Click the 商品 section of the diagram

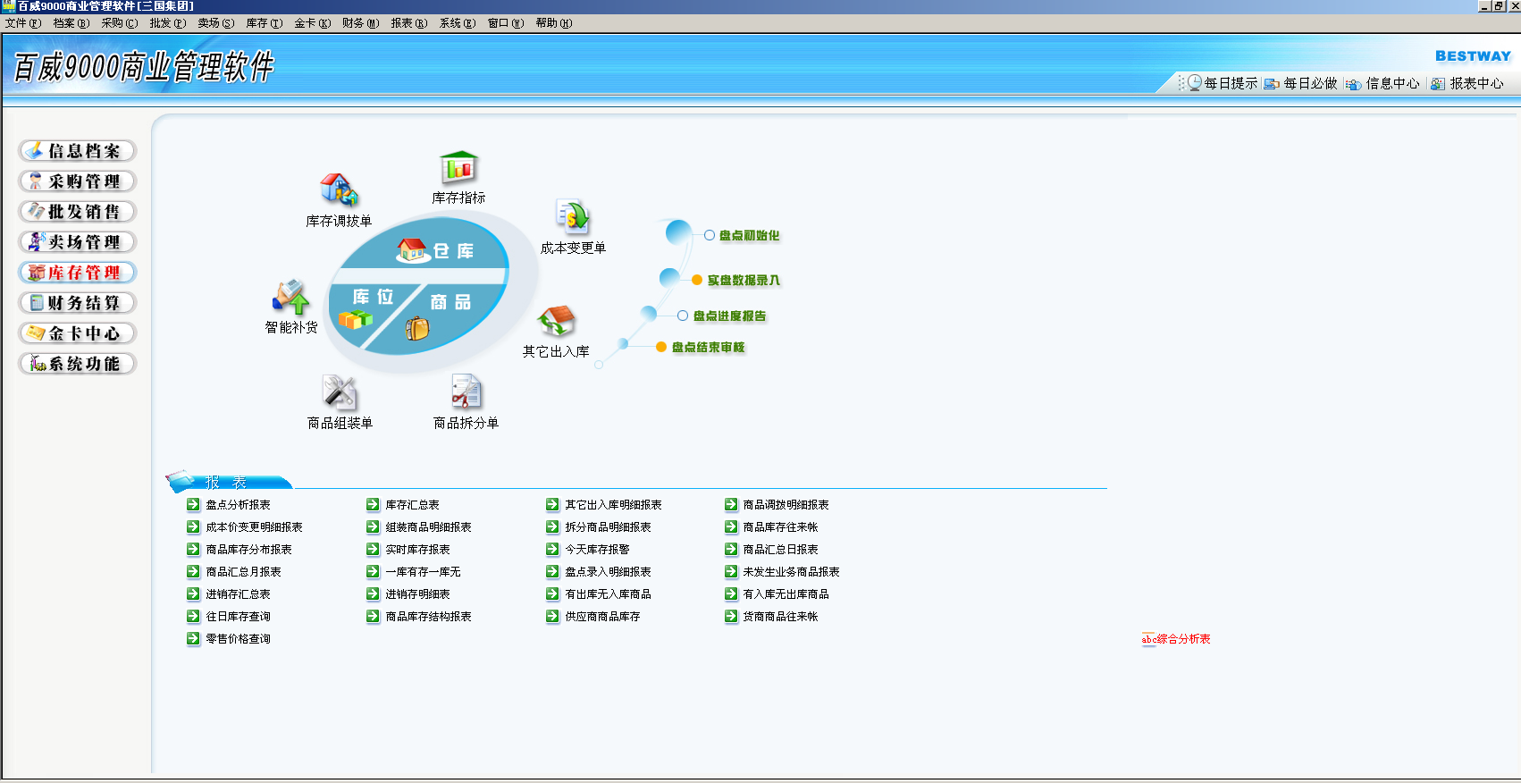point(450,302)
